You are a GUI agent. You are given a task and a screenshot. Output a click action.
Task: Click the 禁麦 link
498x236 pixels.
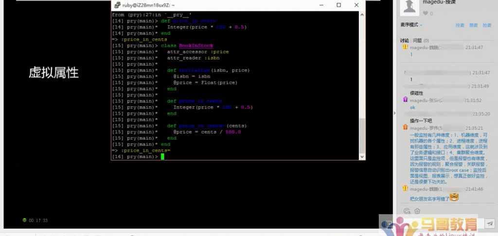[x=473, y=25]
